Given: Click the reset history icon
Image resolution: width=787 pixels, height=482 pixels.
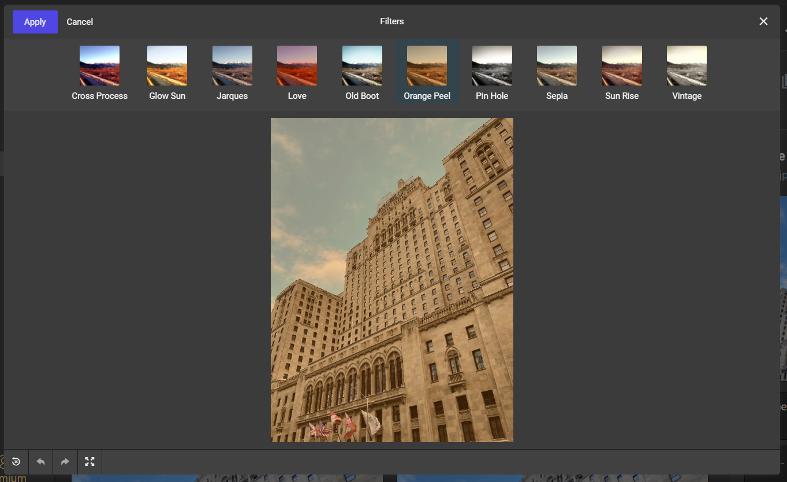Looking at the screenshot, I should click(16, 462).
